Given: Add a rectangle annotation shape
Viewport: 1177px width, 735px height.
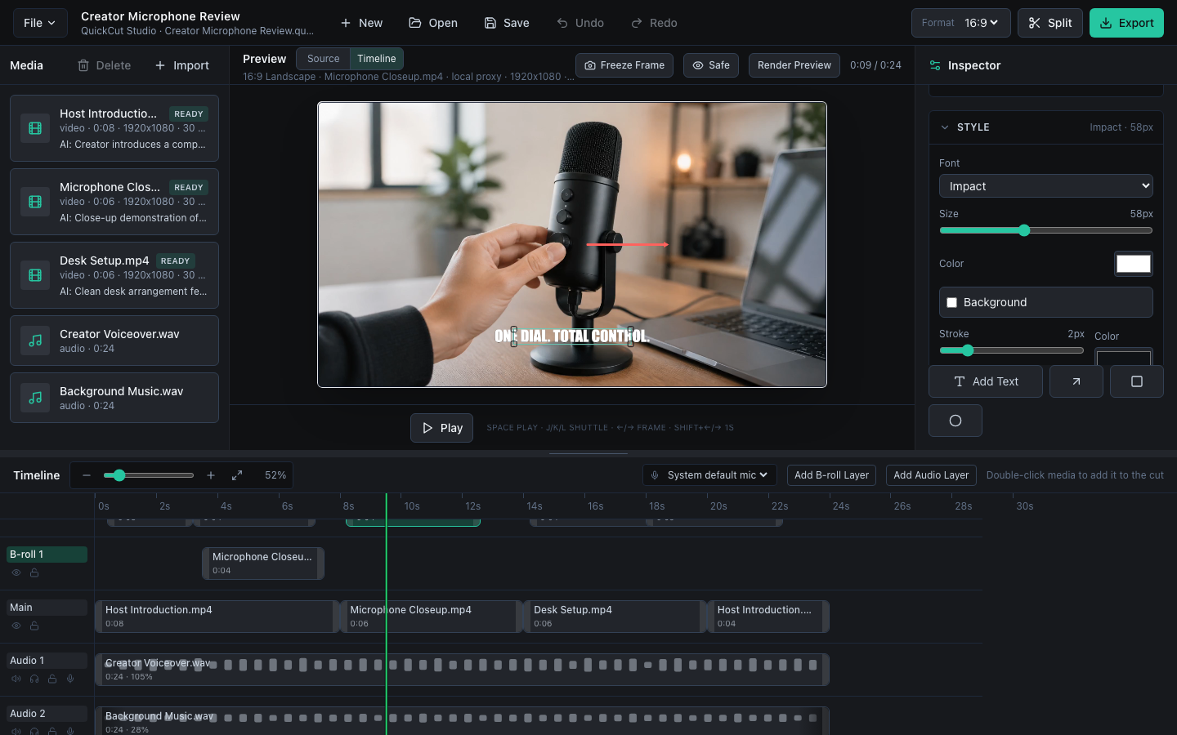Looking at the screenshot, I should coord(1137,381).
